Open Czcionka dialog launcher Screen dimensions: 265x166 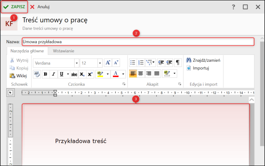coord(124,84)
